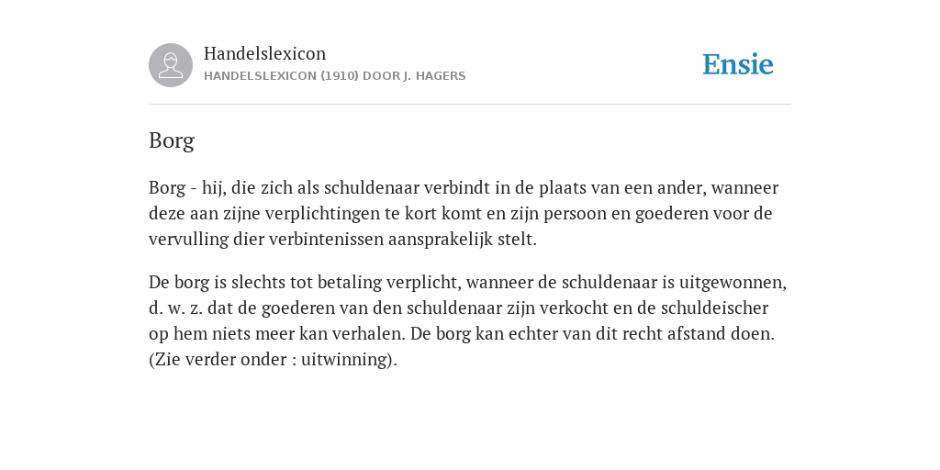Click the first paragraph beginning 'Borg - hij'
This screenshot has height=470, width=940.
click(x=464, y=213)
